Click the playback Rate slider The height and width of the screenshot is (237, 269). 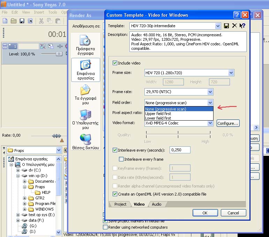57,136
